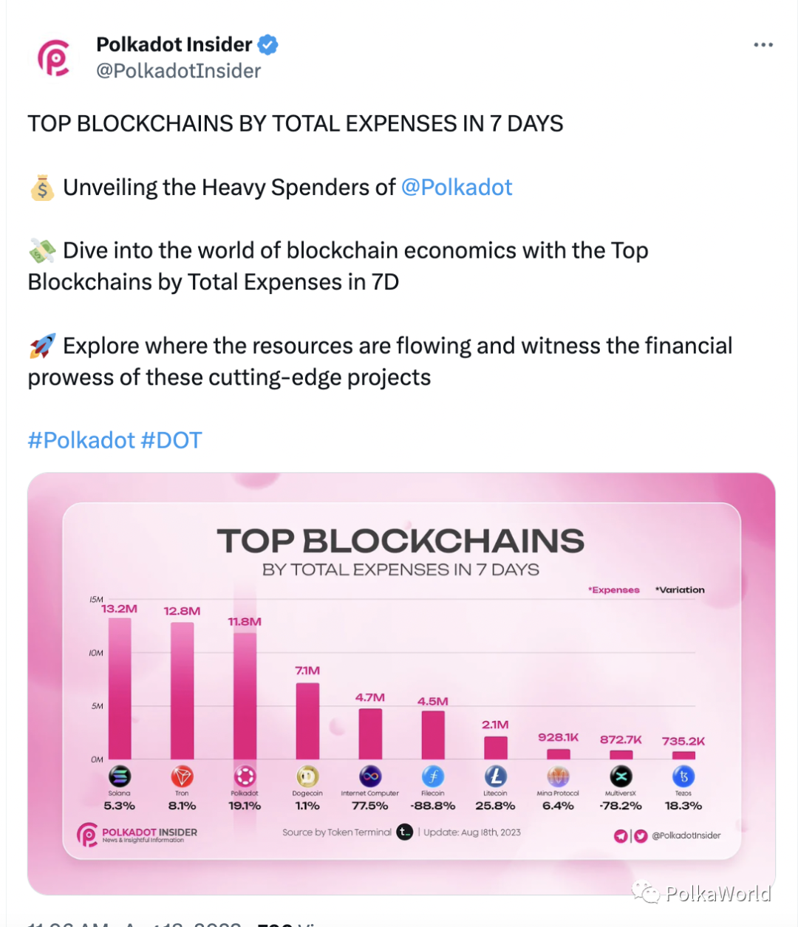
Task: Click the Litecoin logo in the chart
Action: pos(495,776)
